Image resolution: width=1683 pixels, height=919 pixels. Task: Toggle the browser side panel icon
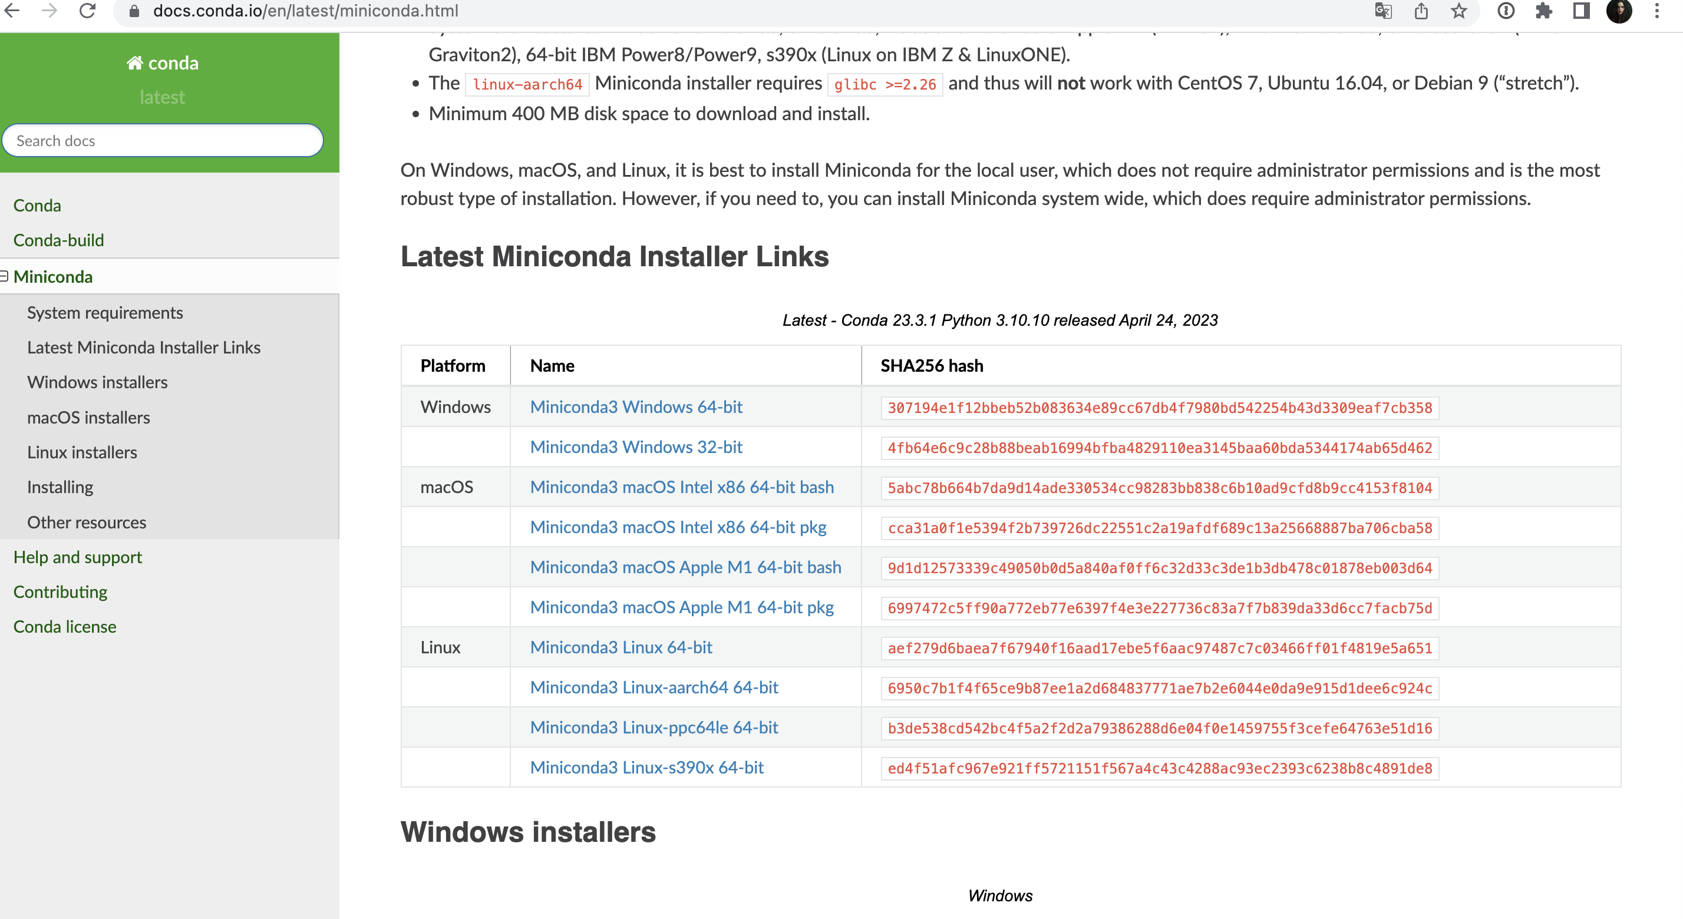(x=1581, y=11)
